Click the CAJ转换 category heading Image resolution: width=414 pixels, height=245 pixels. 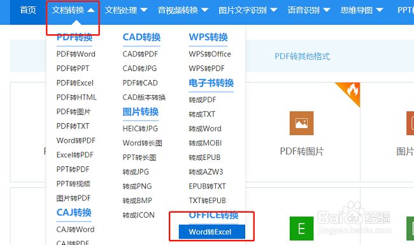74,213
